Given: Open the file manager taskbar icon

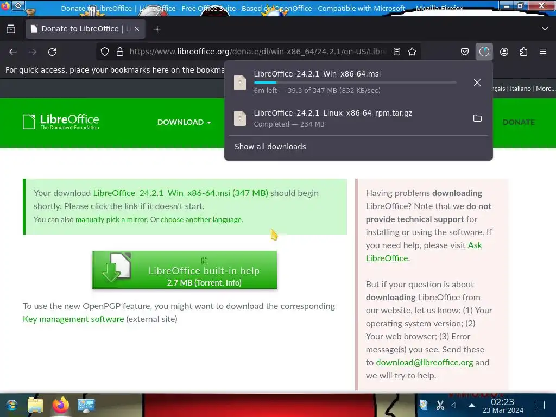Looking at the screenshot, I should [35, 405].
